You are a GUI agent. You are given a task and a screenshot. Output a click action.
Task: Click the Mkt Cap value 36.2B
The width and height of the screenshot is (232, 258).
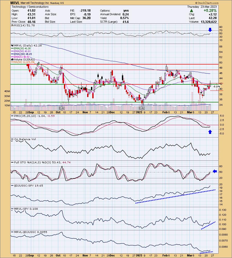(x=87, y=18)
